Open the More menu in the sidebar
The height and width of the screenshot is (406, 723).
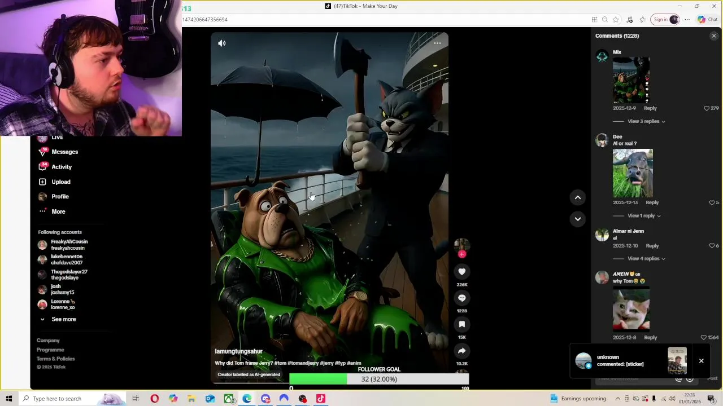click(x=52, y=211)
